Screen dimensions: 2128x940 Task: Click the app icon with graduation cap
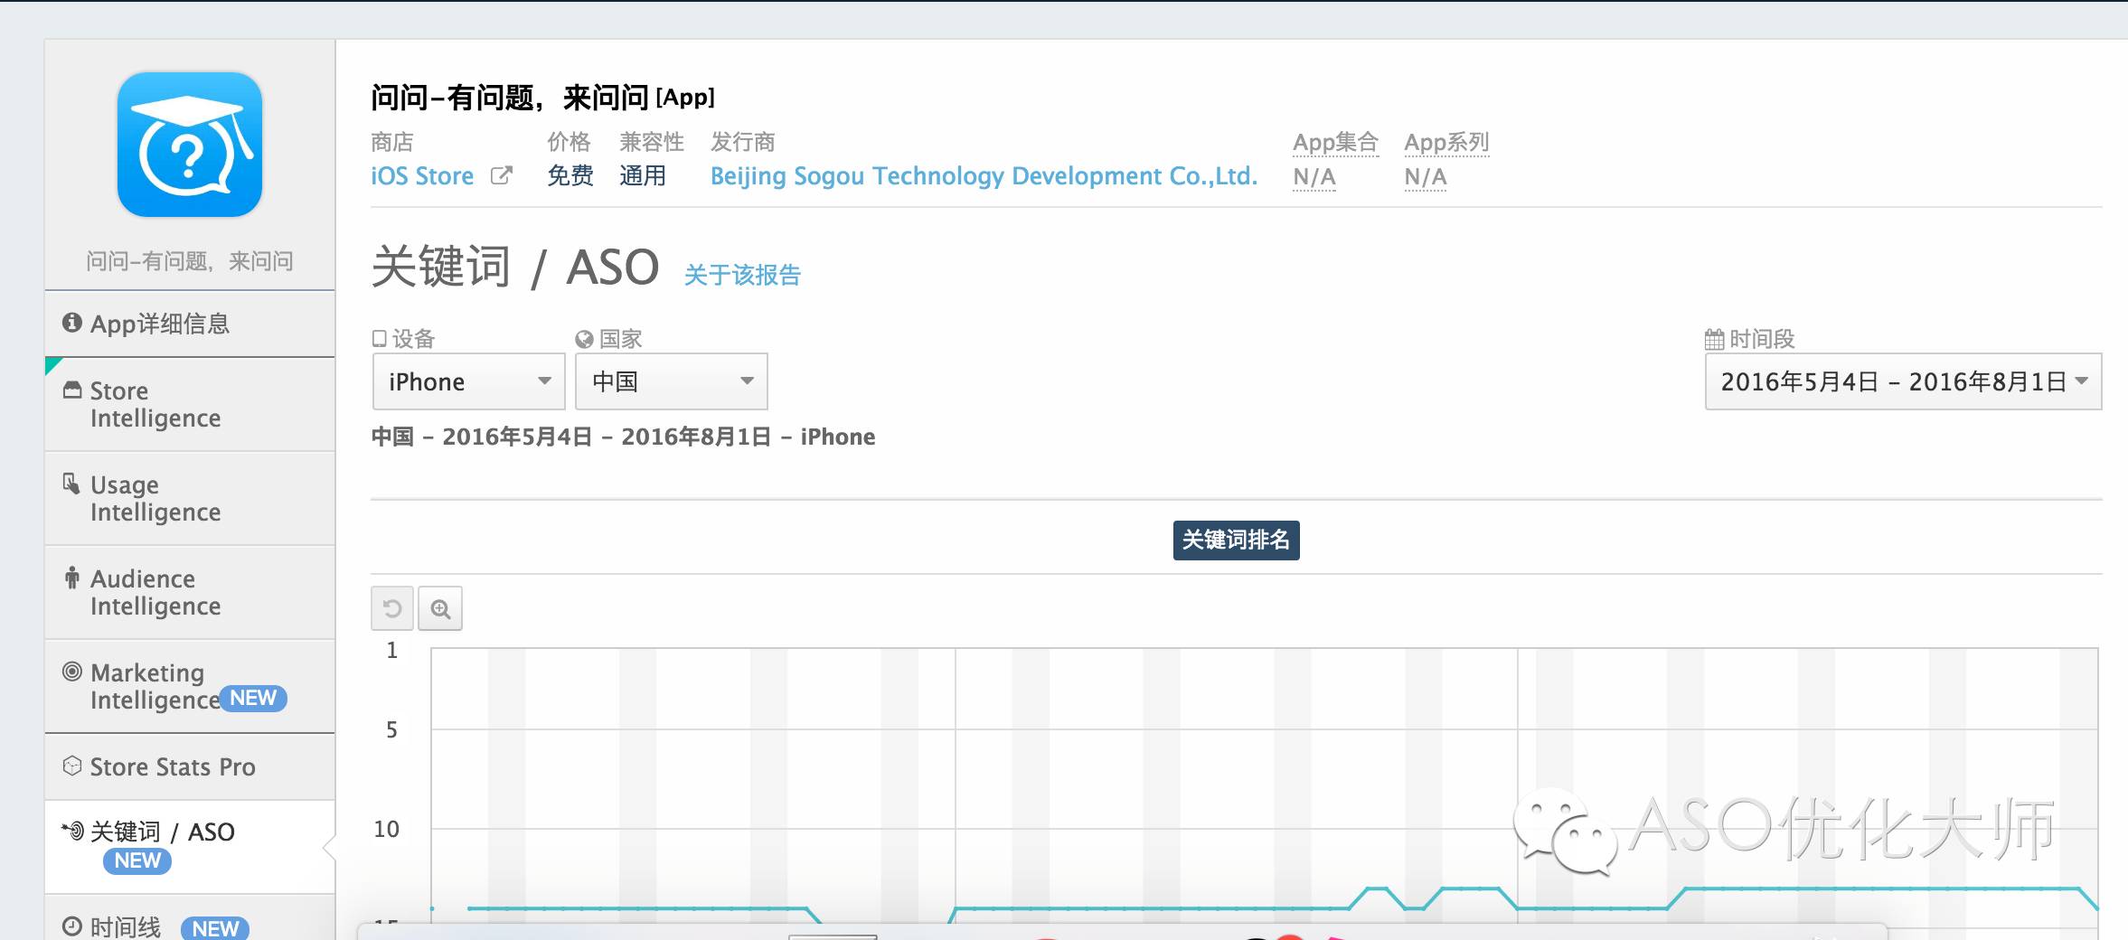190,145
